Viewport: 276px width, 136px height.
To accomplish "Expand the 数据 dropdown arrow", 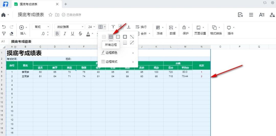I will 176,28.
